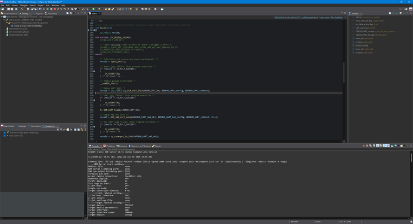Click the Terminate red square in Console toolbar
Screen dimensions: 413x224
click(364, 146)
